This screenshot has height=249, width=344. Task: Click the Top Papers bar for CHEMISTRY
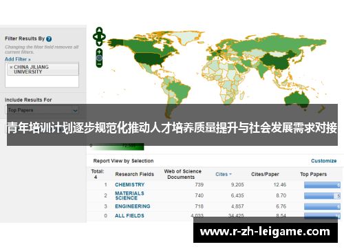[322, 185]
